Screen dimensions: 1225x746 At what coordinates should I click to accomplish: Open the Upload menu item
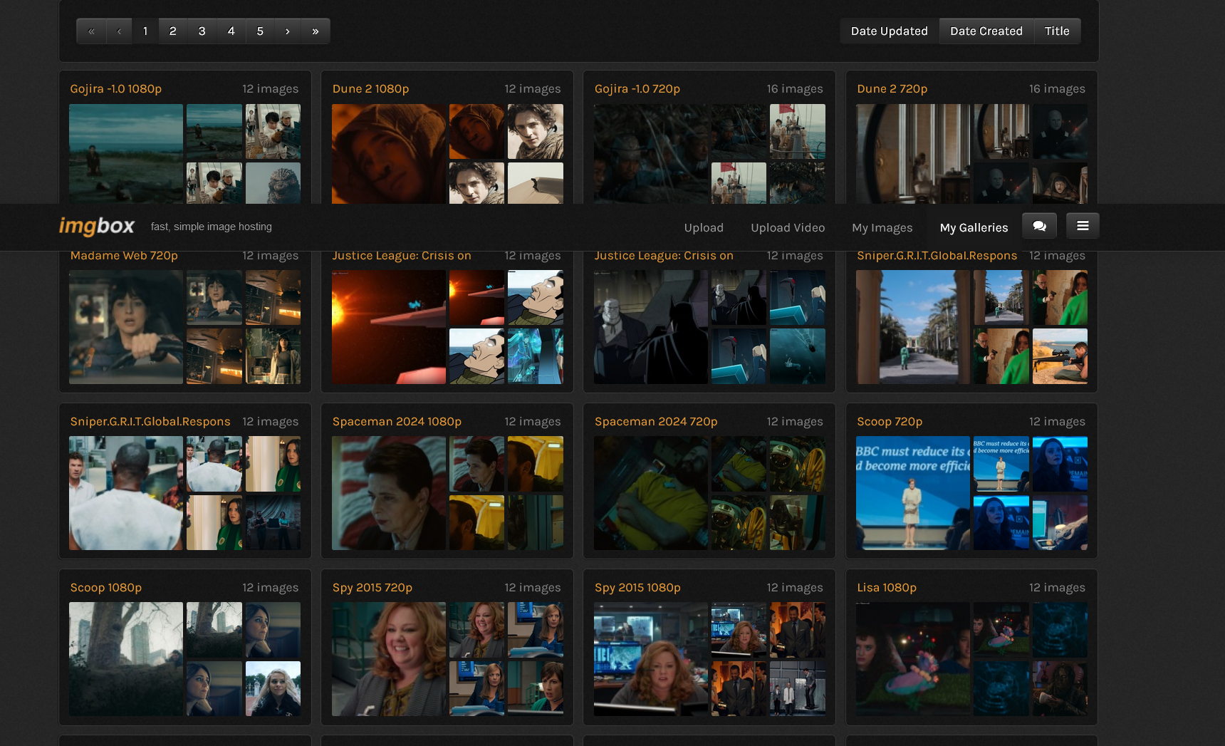pos(703,228)
